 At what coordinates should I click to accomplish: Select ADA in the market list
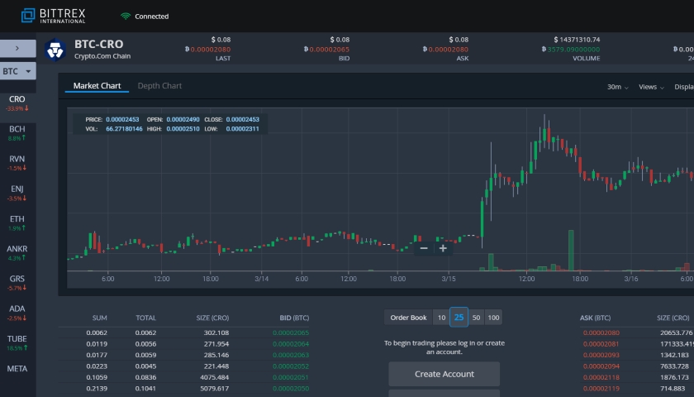tap(17, 313)
